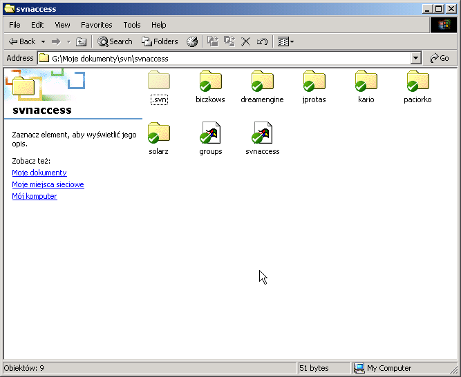The height and width of the screenshot is (377, 461).
Task: Select the groups file icon
Action: point(211,133)
